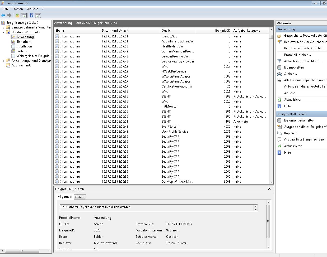
Task: Sort by Aufgabenkategorie column header
Action: tap(250, 31)
